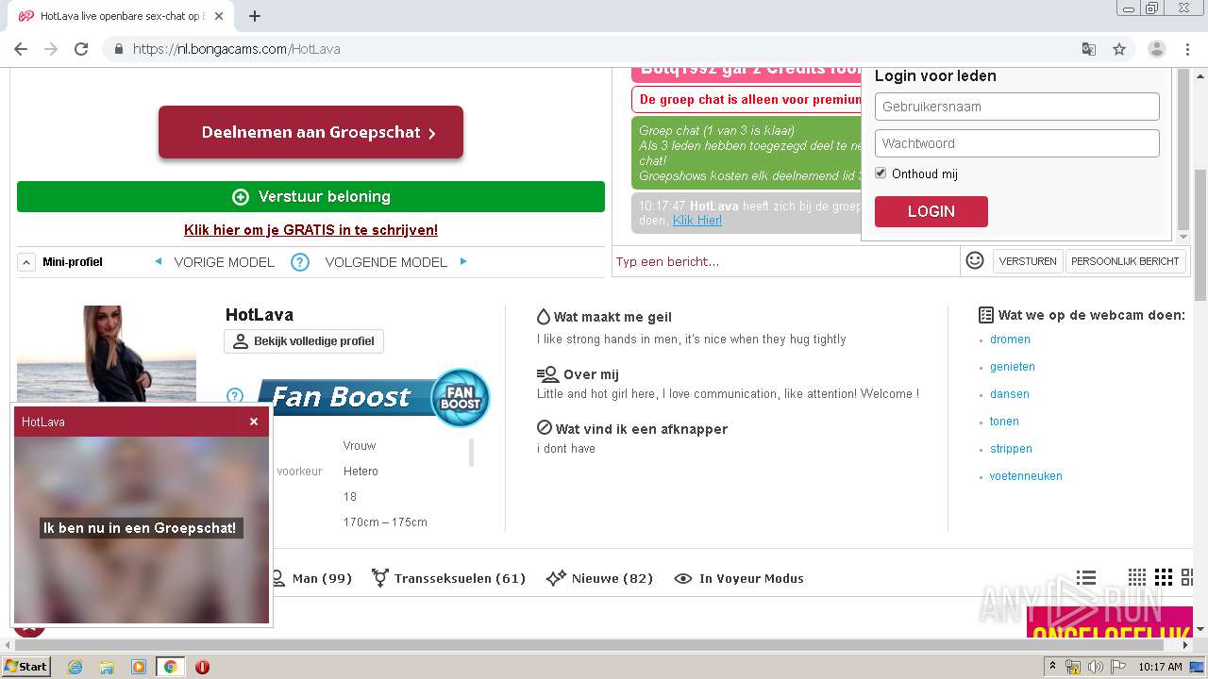The image size is (1208, 679).
Task: Click the red LOGIN button
Action: pyautogui.click(x=931, y=211)
